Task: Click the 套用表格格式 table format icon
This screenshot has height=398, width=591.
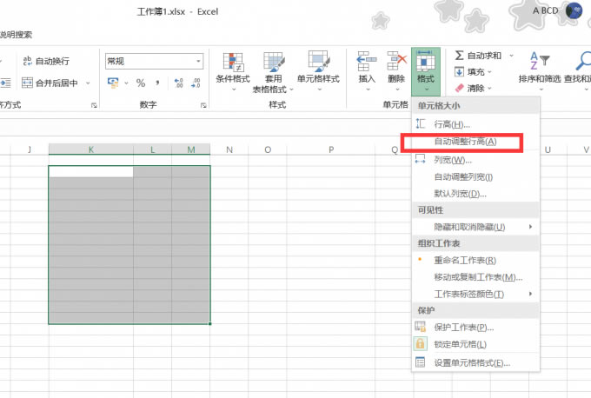Action: click(x=274, y=62)
